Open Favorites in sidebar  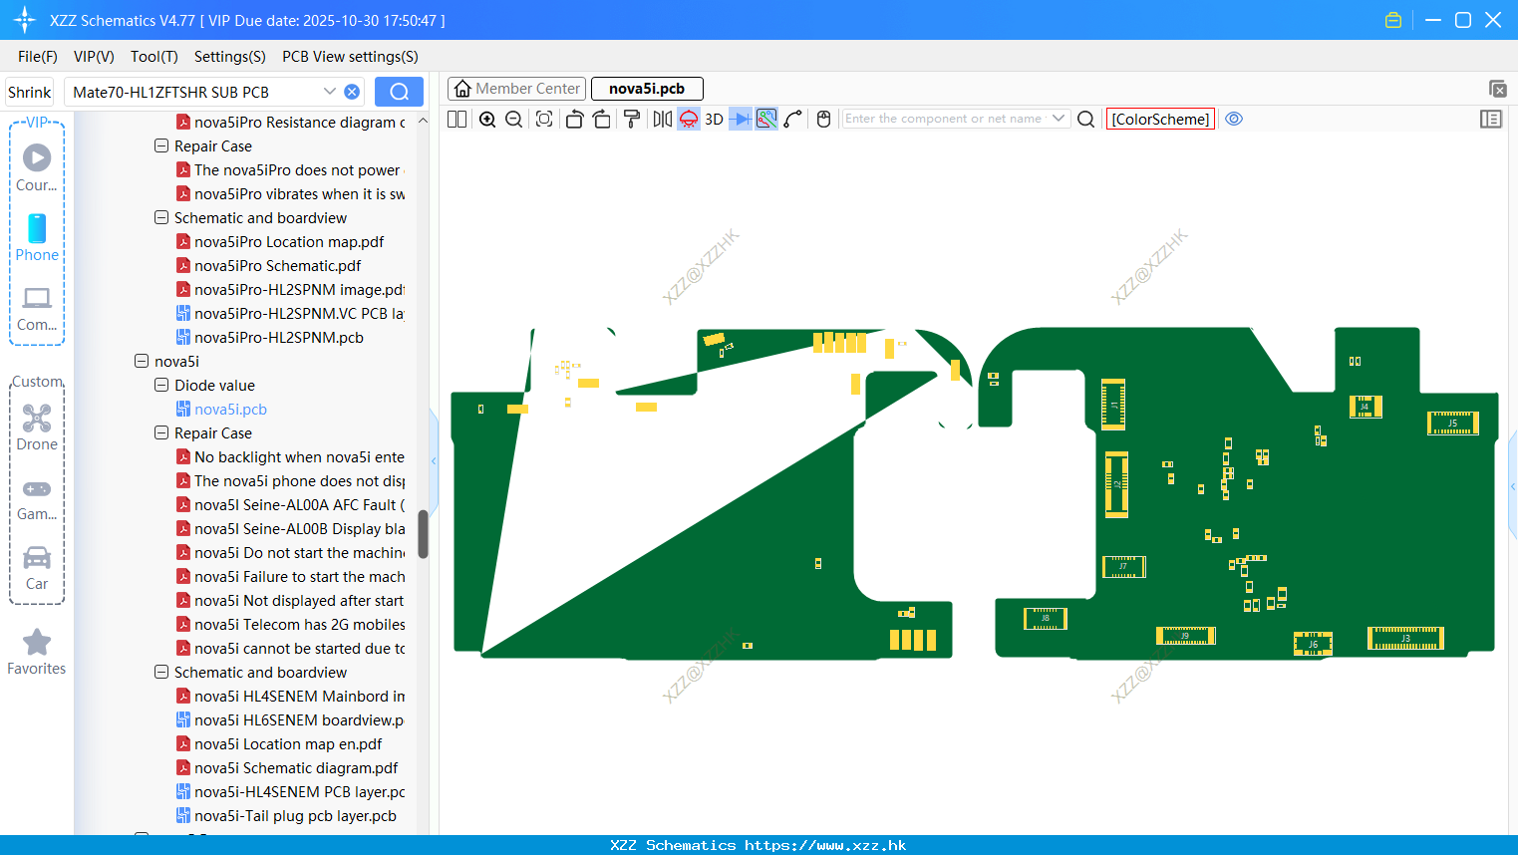(37, 653)
